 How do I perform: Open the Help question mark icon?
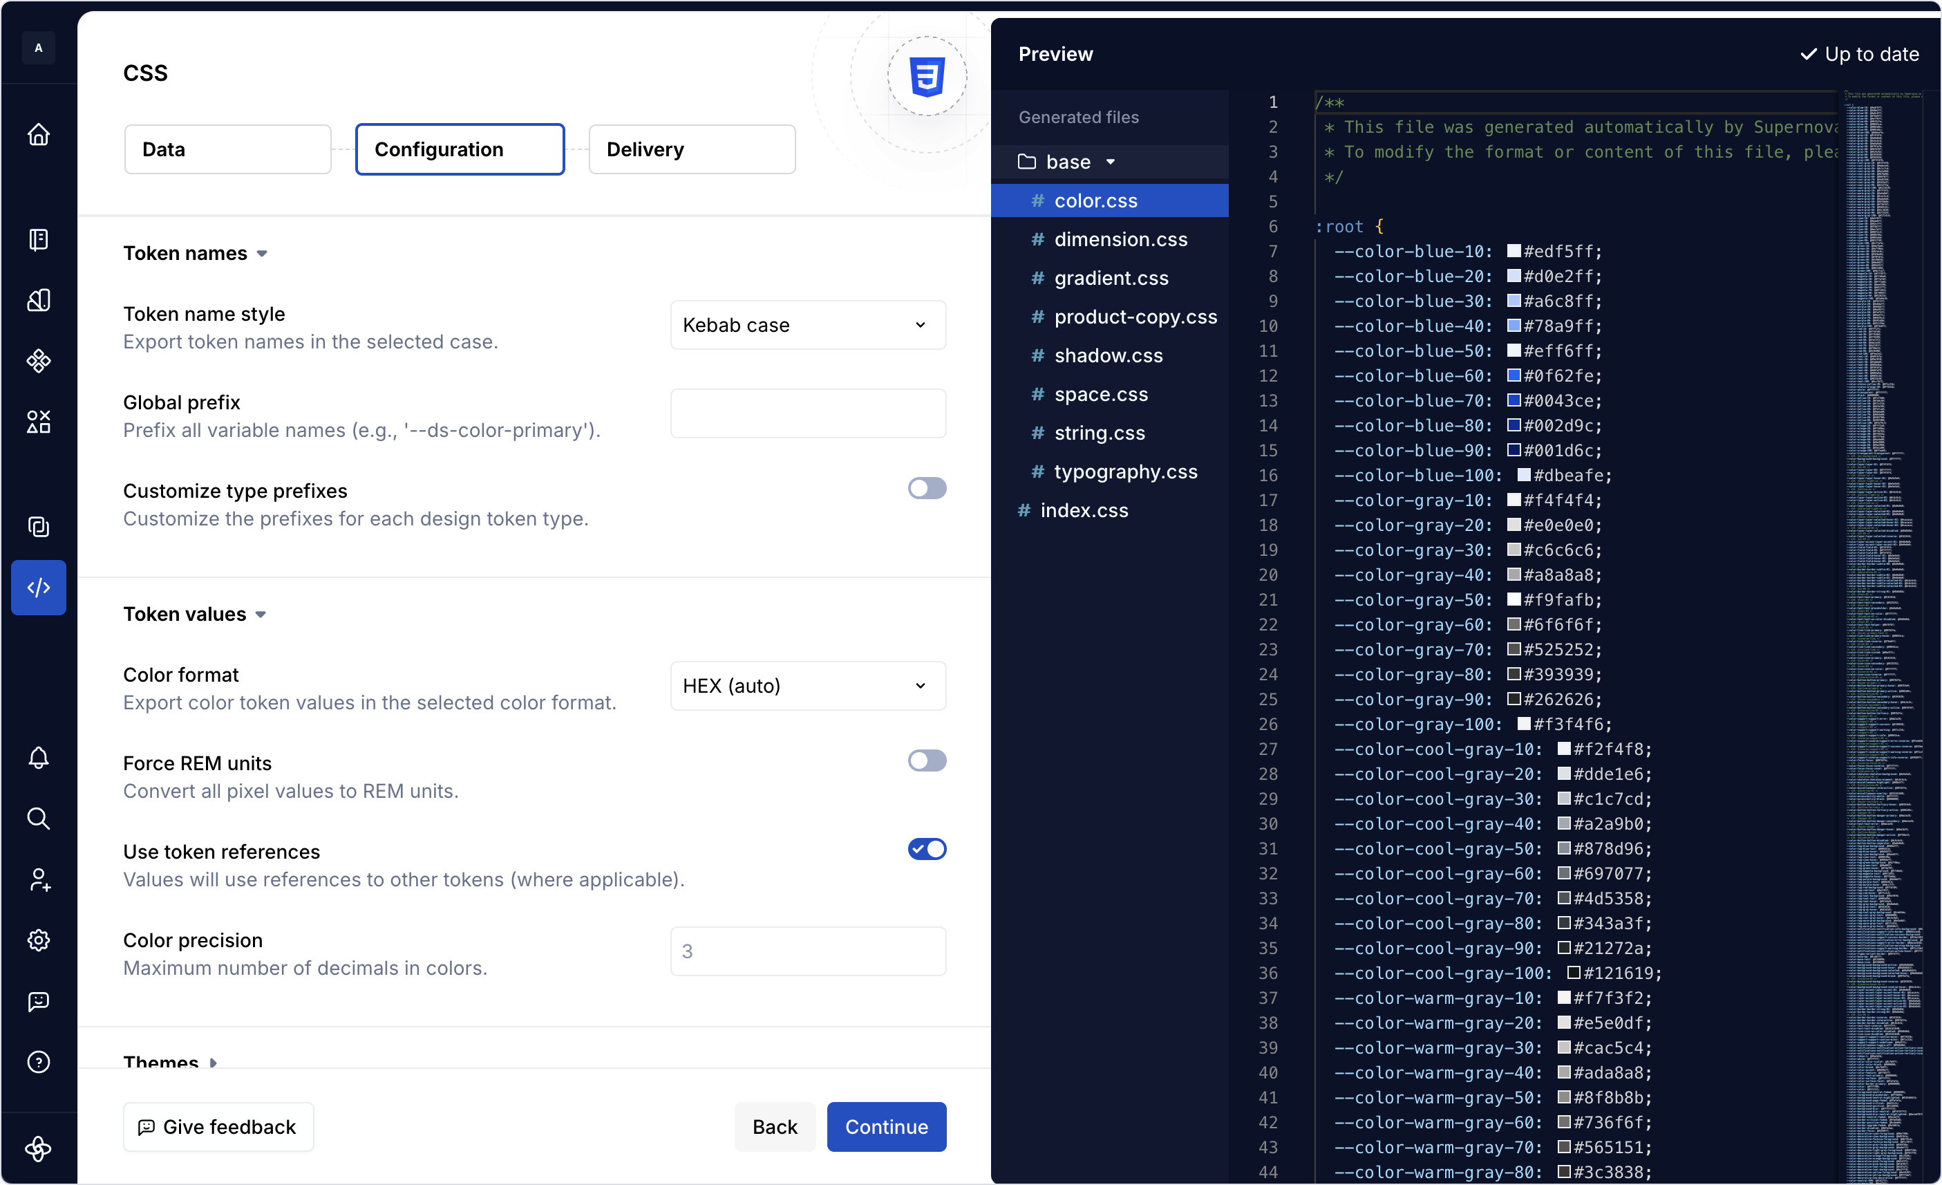[x=39, y=1062]
